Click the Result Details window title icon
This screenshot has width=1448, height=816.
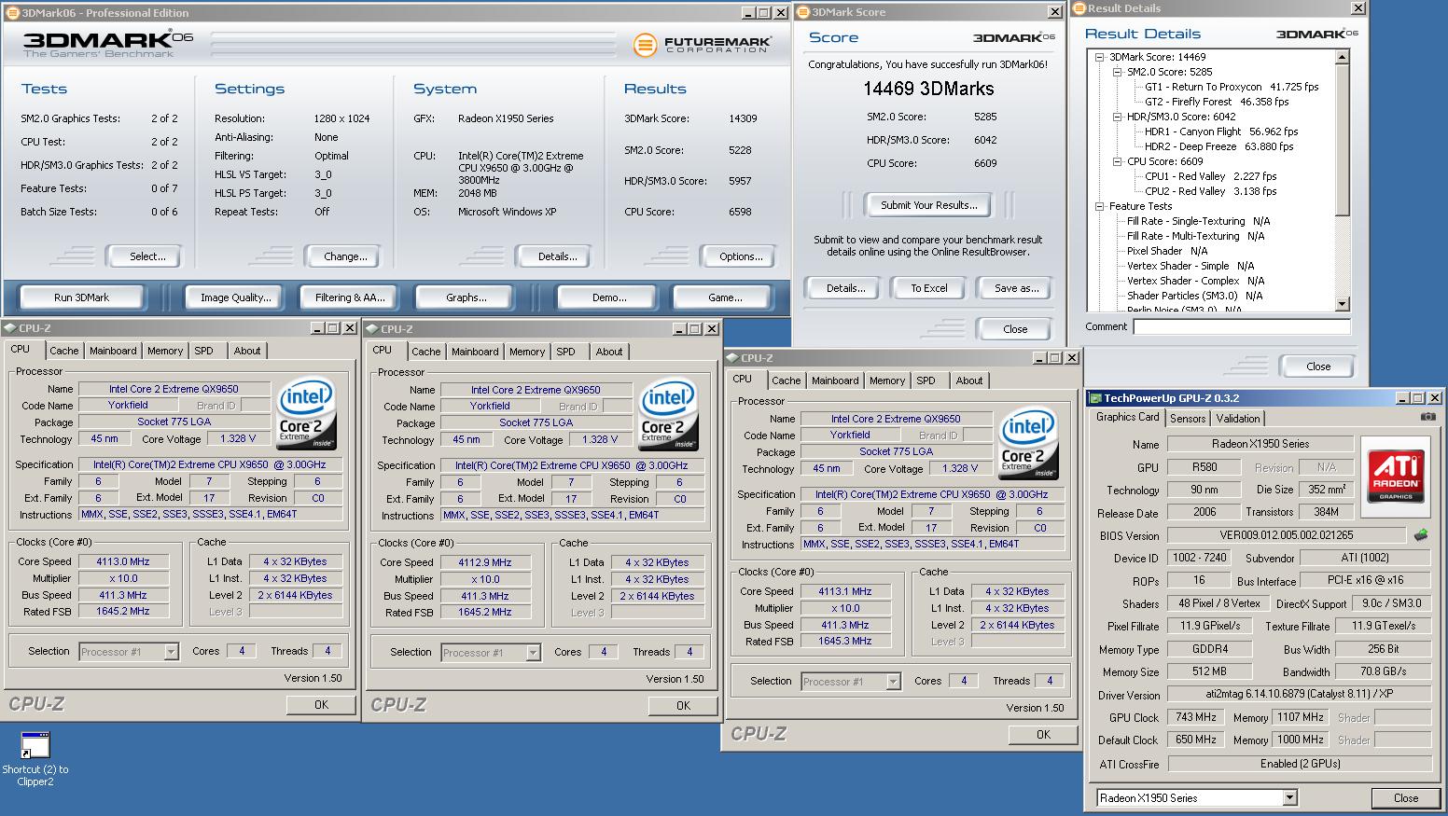(x=1079, y=8)
